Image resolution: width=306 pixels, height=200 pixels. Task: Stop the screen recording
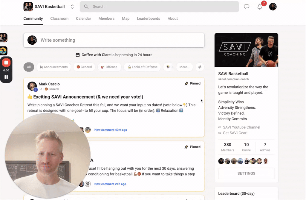(6, 62)
